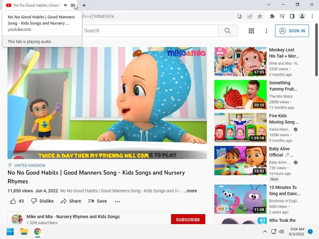Open File Explorer from the taskbar
The width and height of the screenshot is (319, 239).
pos(24,232)
